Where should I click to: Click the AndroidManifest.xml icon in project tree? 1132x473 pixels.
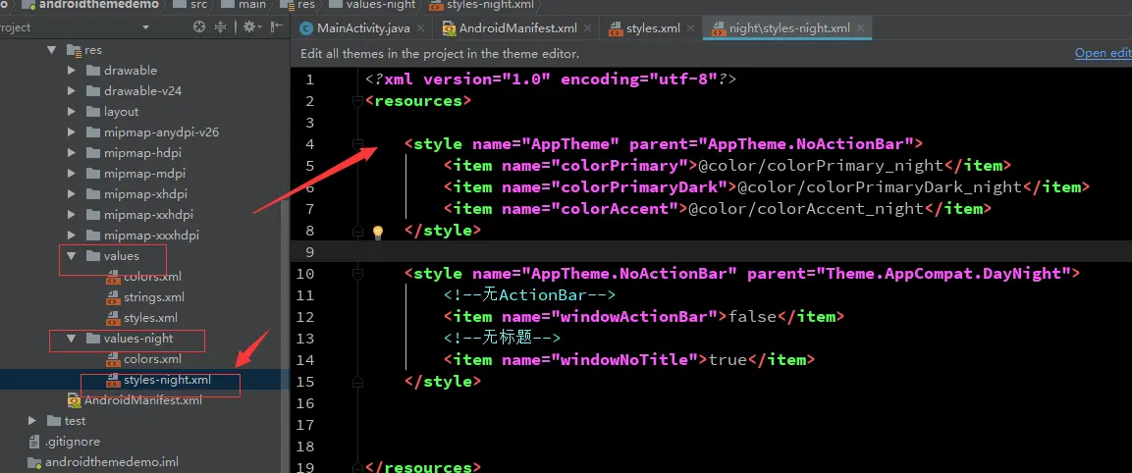tap(74, 400)
